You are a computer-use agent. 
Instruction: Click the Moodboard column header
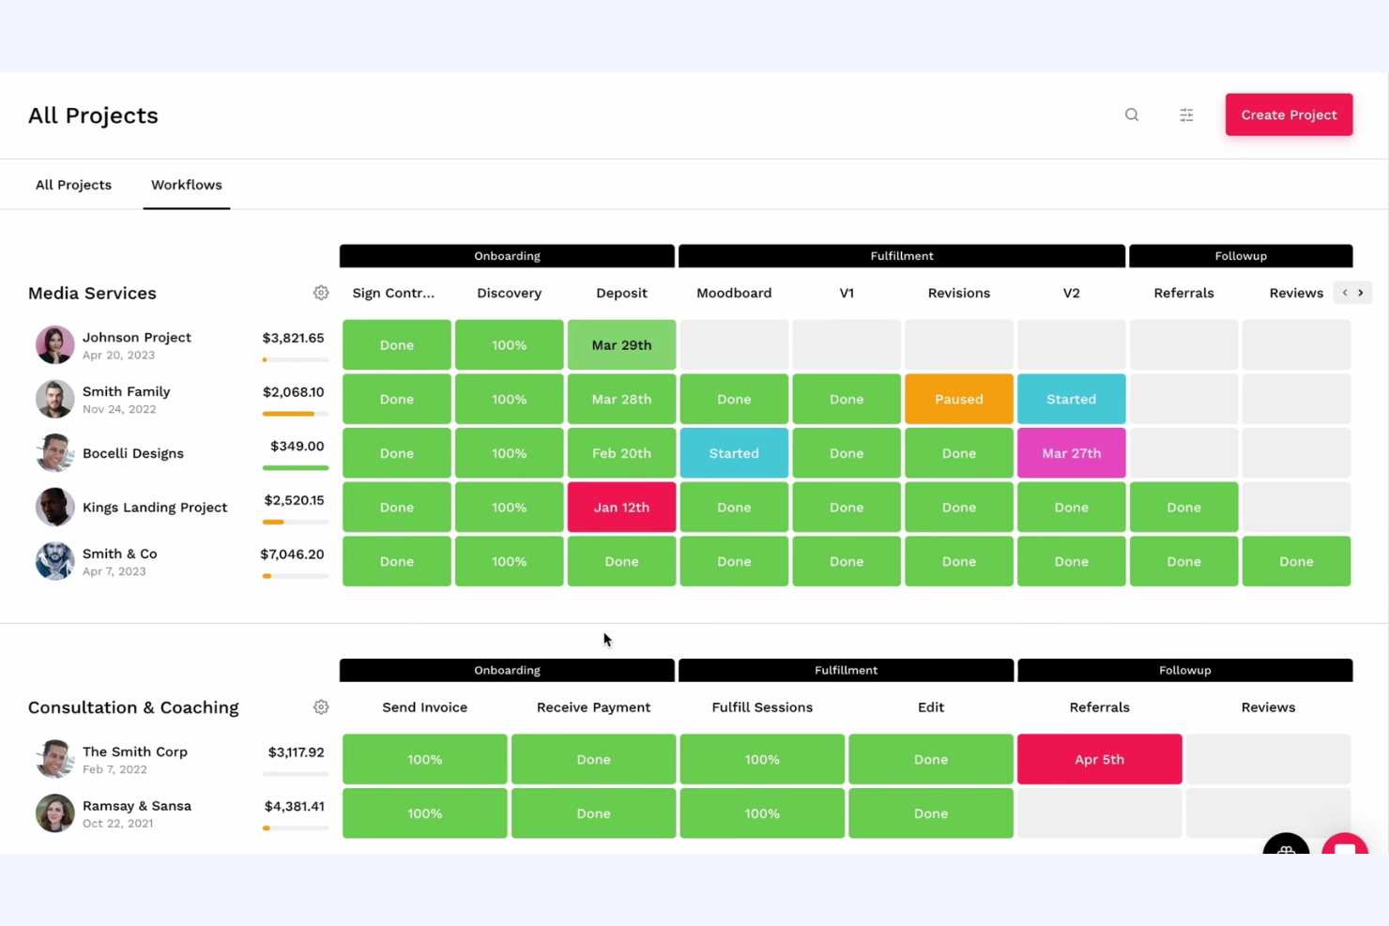pos(734,293)
